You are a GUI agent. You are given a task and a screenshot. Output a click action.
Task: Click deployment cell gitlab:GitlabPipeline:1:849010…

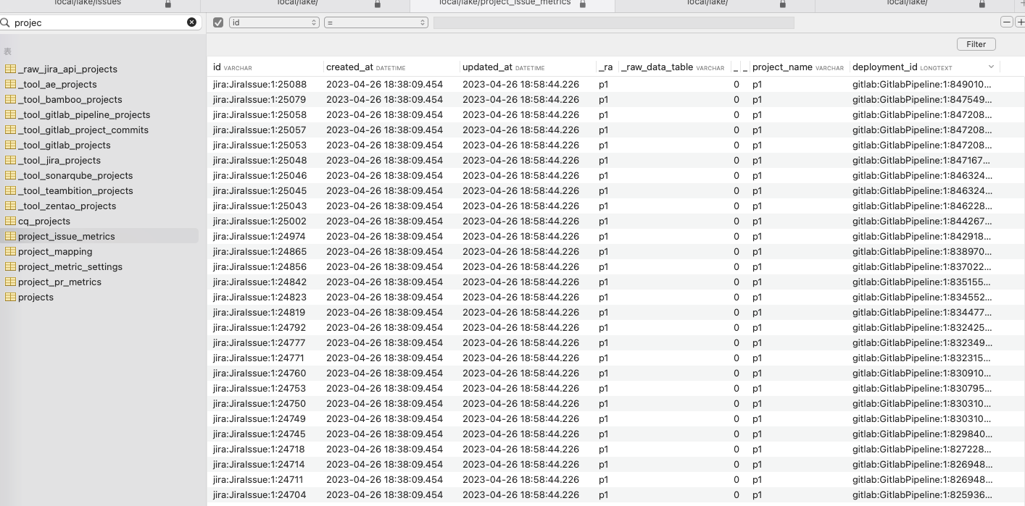pyautogui.click(x=922, y=84)
